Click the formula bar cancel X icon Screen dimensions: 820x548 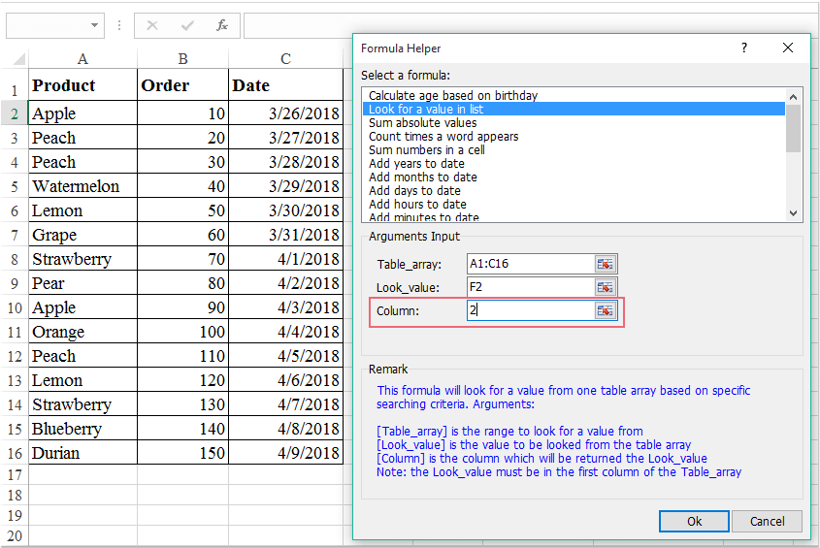(x=152, y=25)
